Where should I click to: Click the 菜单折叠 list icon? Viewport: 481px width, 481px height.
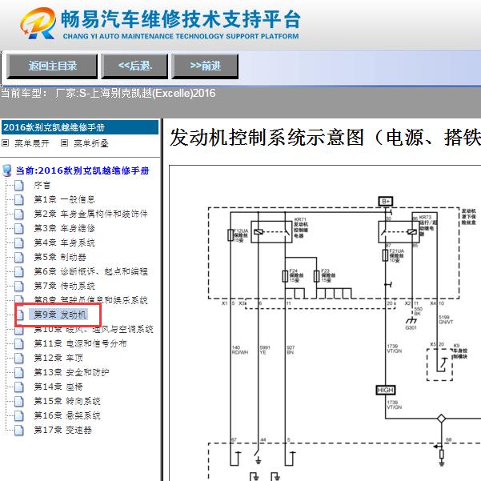tap(64, 143)
